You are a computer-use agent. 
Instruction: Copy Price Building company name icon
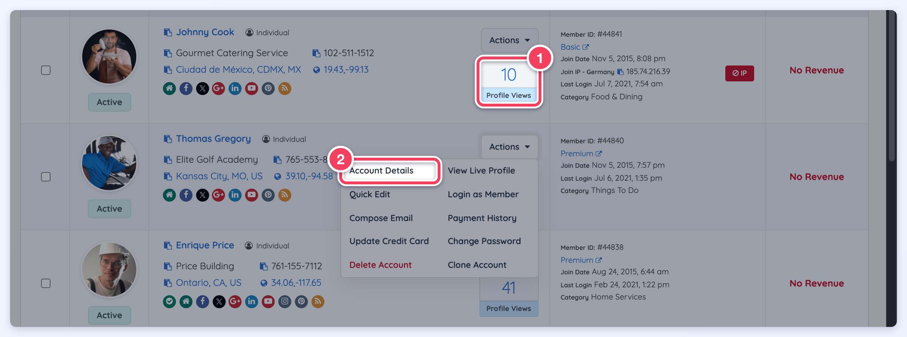pyautogui.click(x=168, y=266)
